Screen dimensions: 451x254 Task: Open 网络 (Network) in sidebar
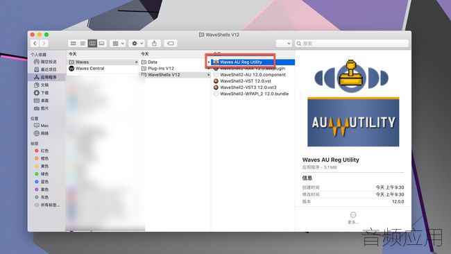pyautogui.click(x=42, y=133)
